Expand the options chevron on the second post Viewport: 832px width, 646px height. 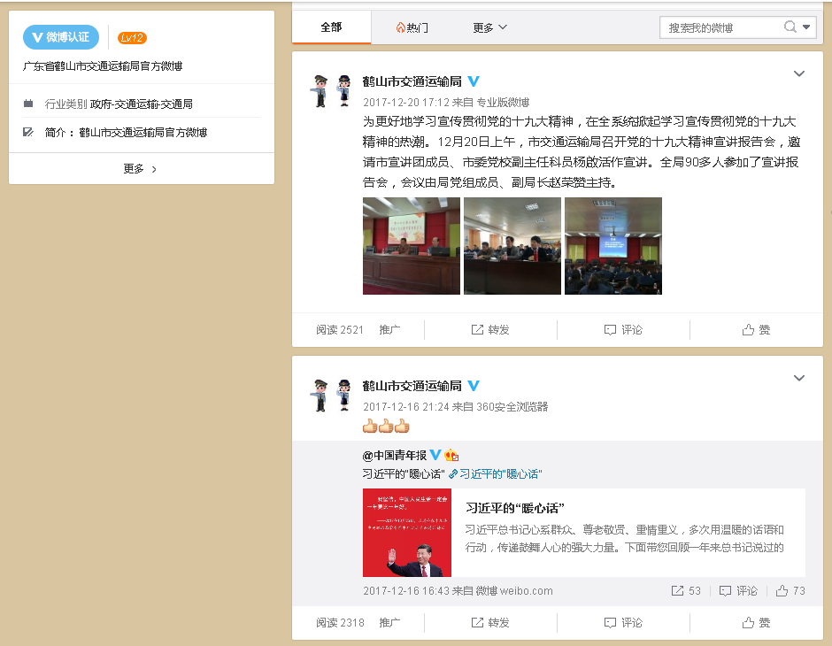click(798, 378)
